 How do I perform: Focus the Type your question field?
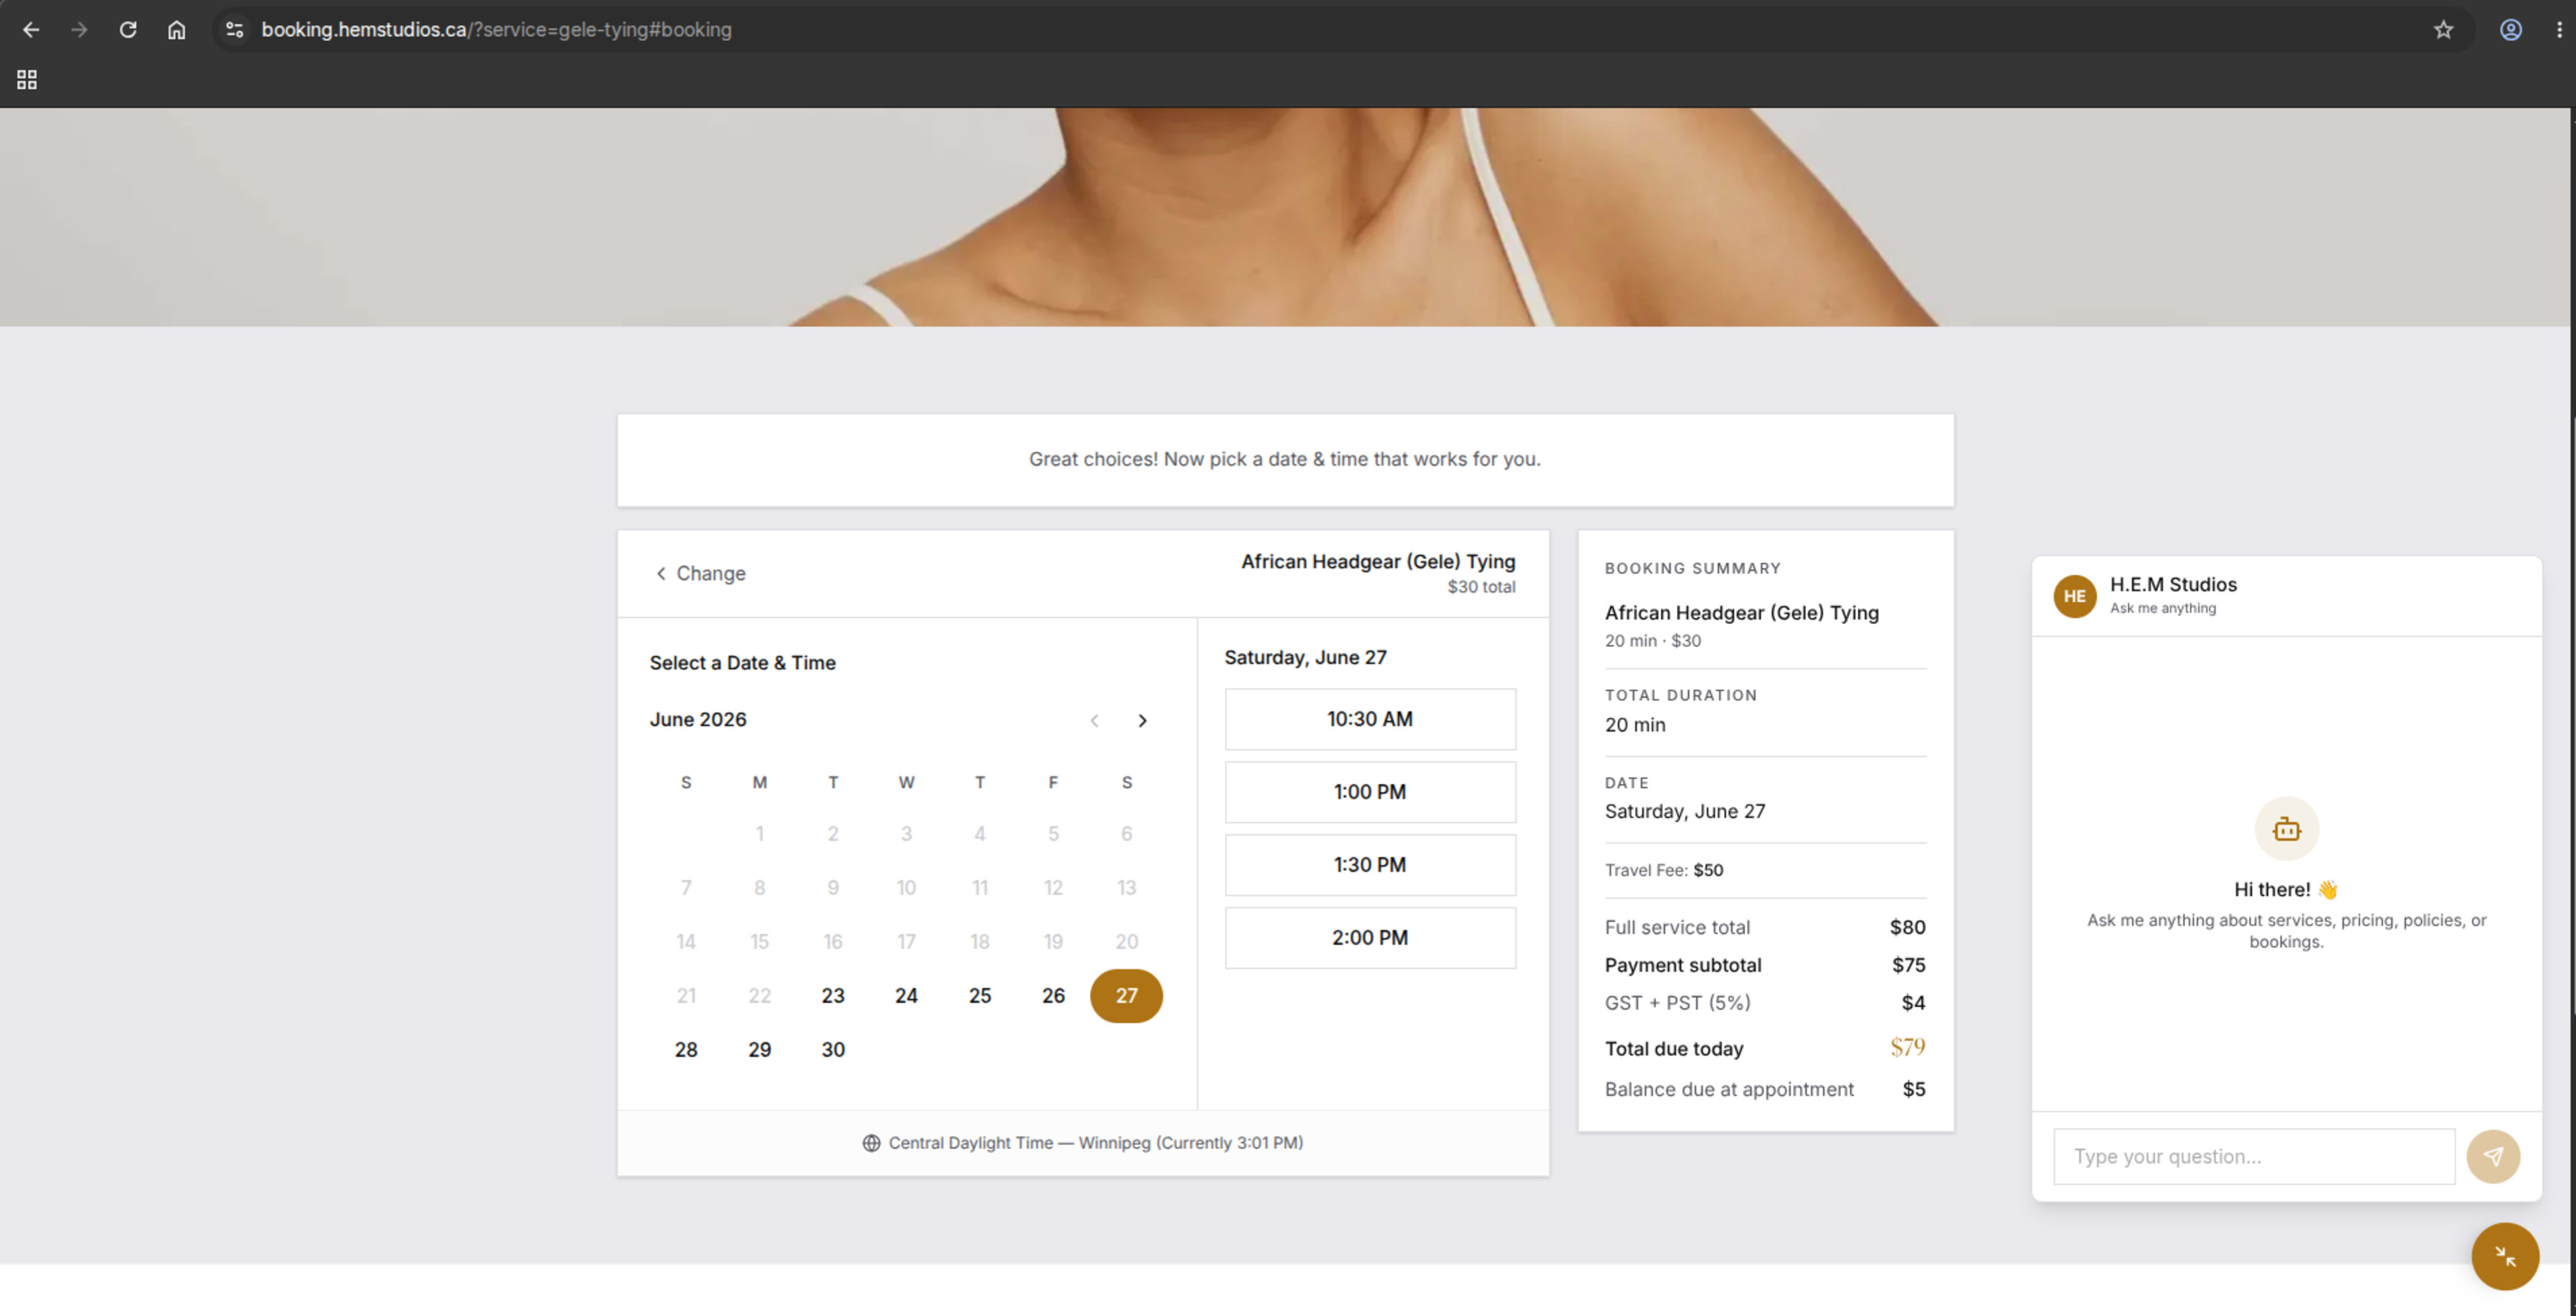(x=2254, y=1157)
